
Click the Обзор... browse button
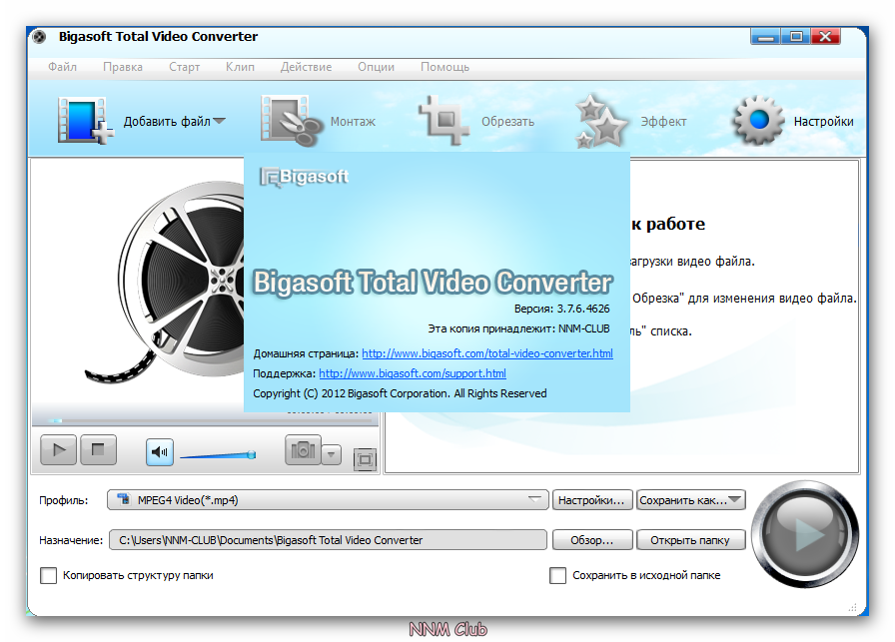tap(592, 540)
